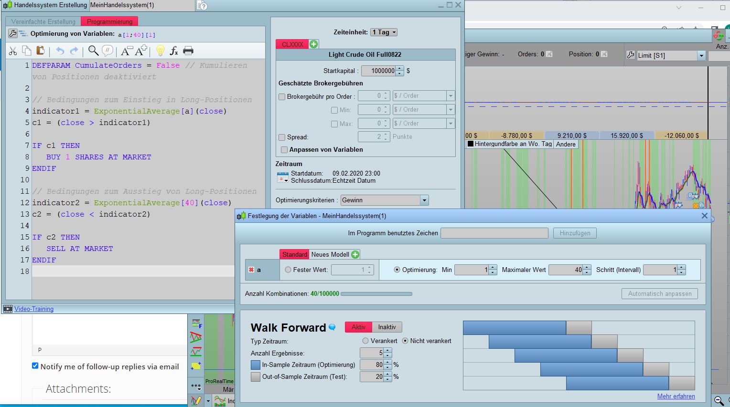This screenshot has height=407, width=730.
Task: Click Hintergundfarbe an Wo. Tag button
Action: pyautogui.click(x=510, y=144)
